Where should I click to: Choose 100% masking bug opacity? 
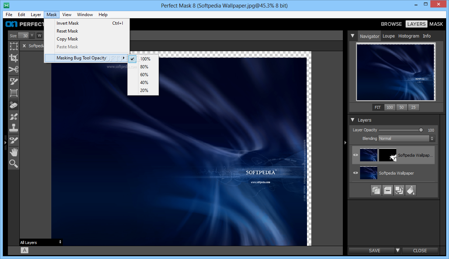pyautogui.click(x=143, y=59)
